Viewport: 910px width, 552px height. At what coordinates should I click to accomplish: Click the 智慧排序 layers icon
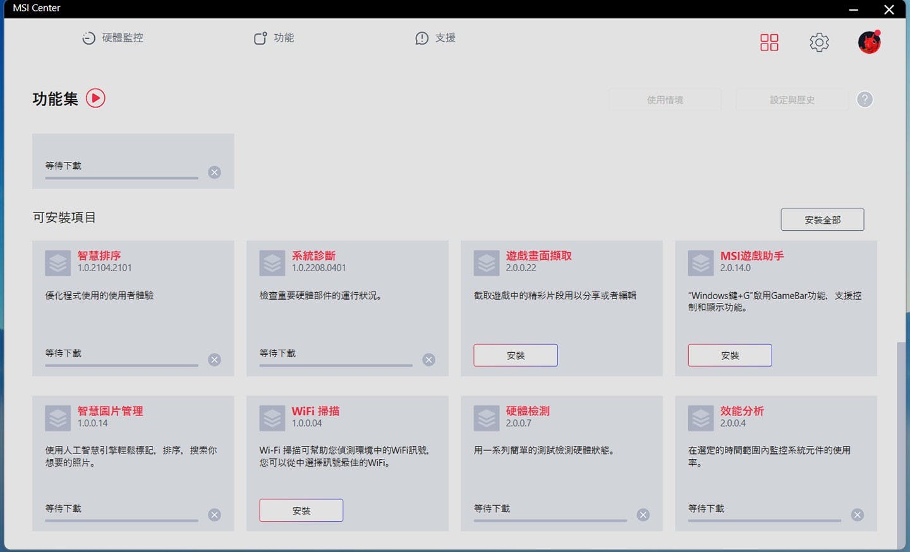click(58, 263)
